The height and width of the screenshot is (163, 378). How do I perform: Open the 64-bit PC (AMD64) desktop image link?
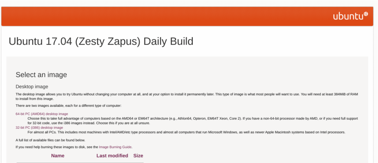point(42,114)
